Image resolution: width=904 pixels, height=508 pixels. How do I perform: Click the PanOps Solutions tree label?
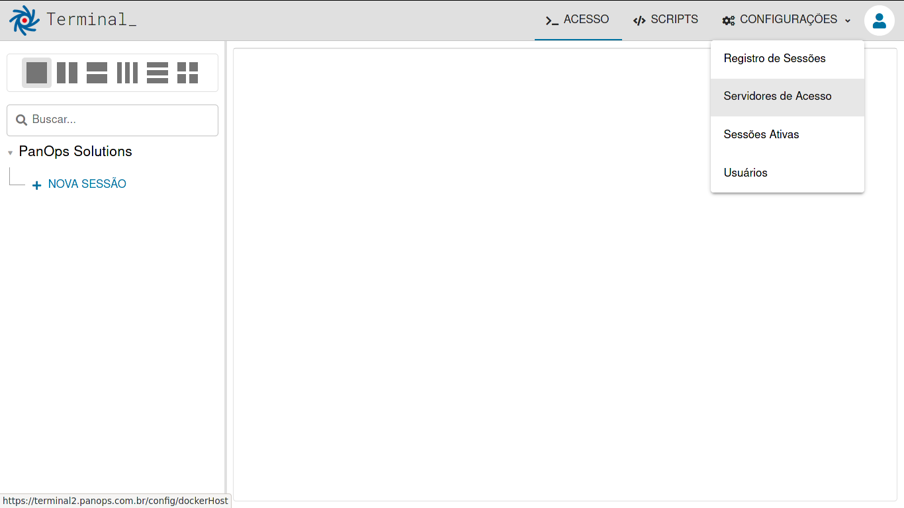[75, 151]
